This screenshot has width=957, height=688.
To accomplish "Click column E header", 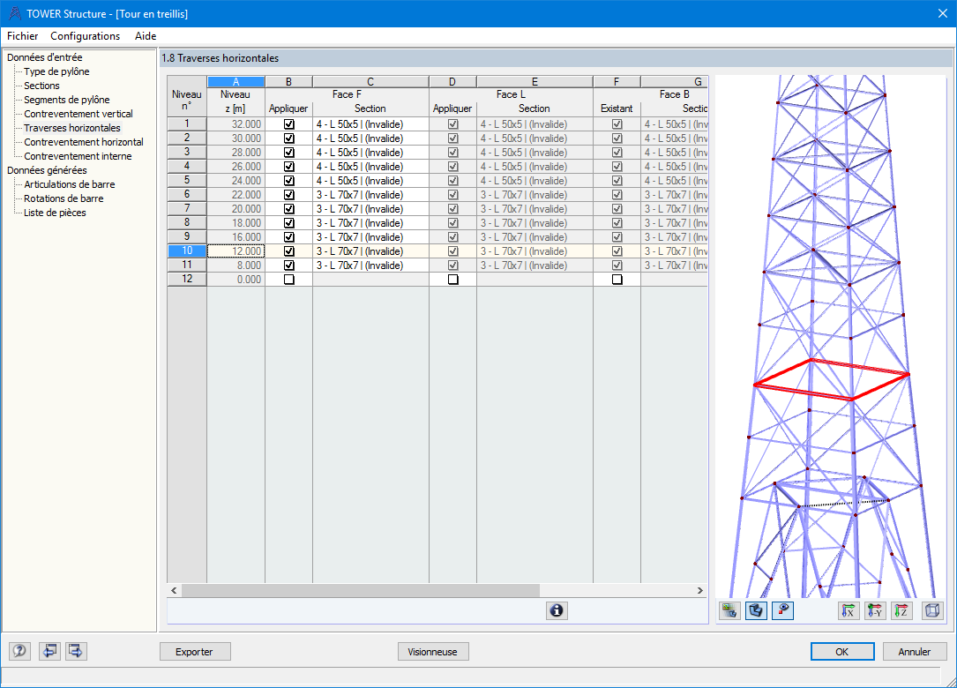I will (535, 82).
